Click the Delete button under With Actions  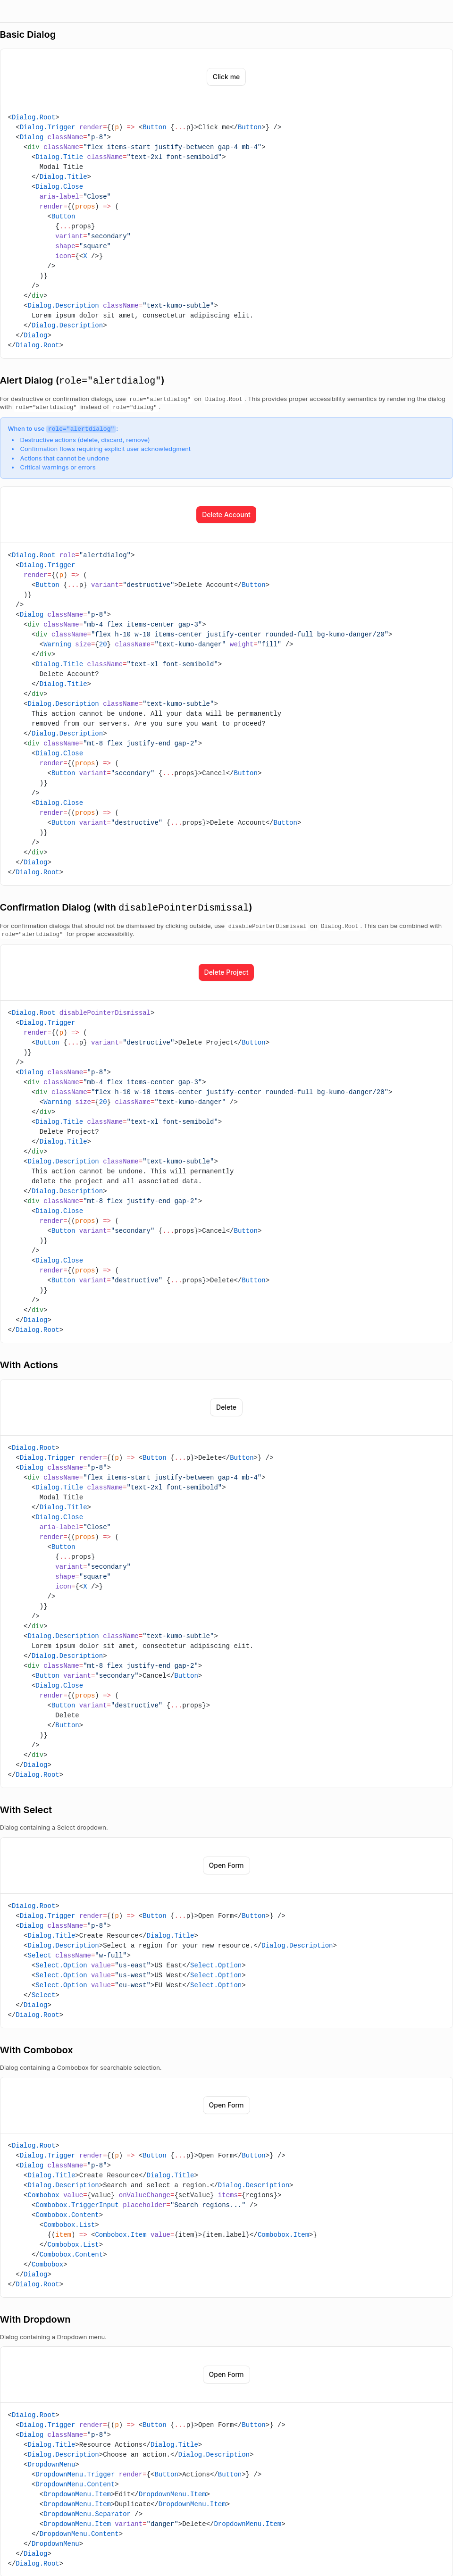tap(226, 1408)
